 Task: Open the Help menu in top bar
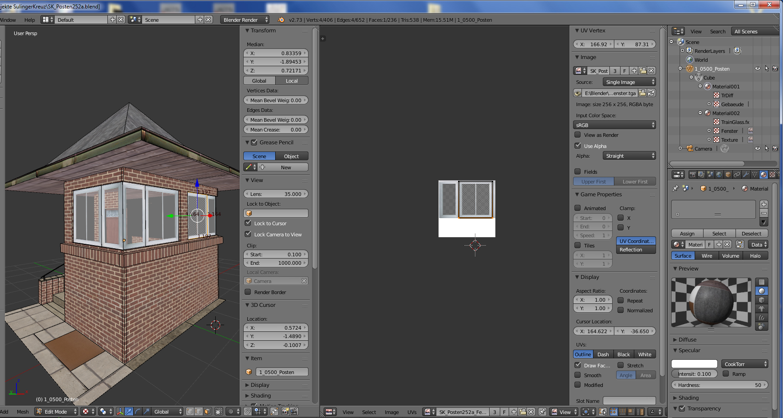pos(29,20)
